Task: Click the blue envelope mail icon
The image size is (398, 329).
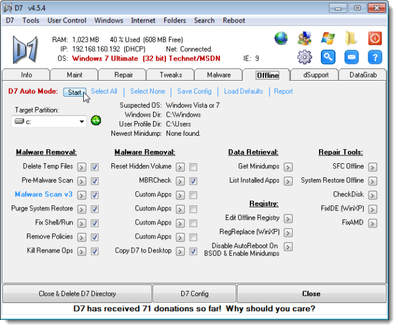Action: point(351,57)
